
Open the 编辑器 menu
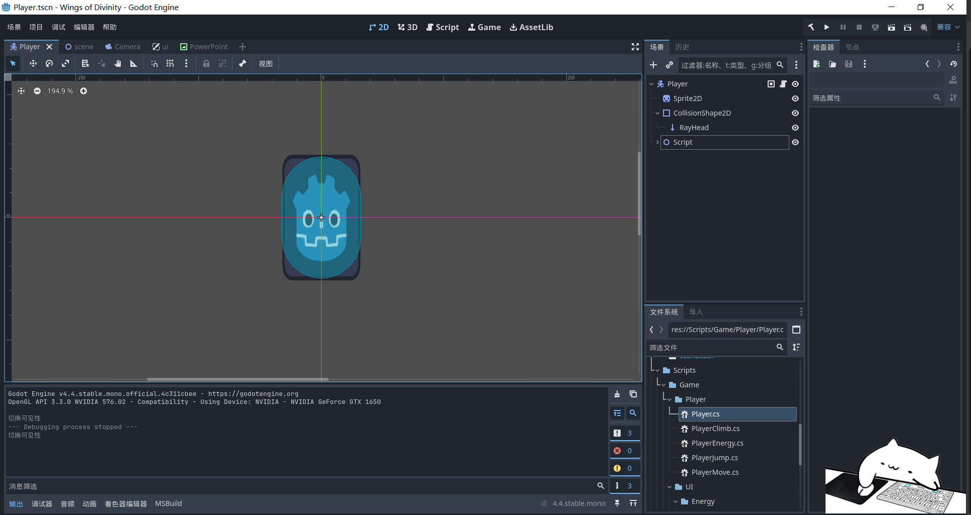point(84,27)
